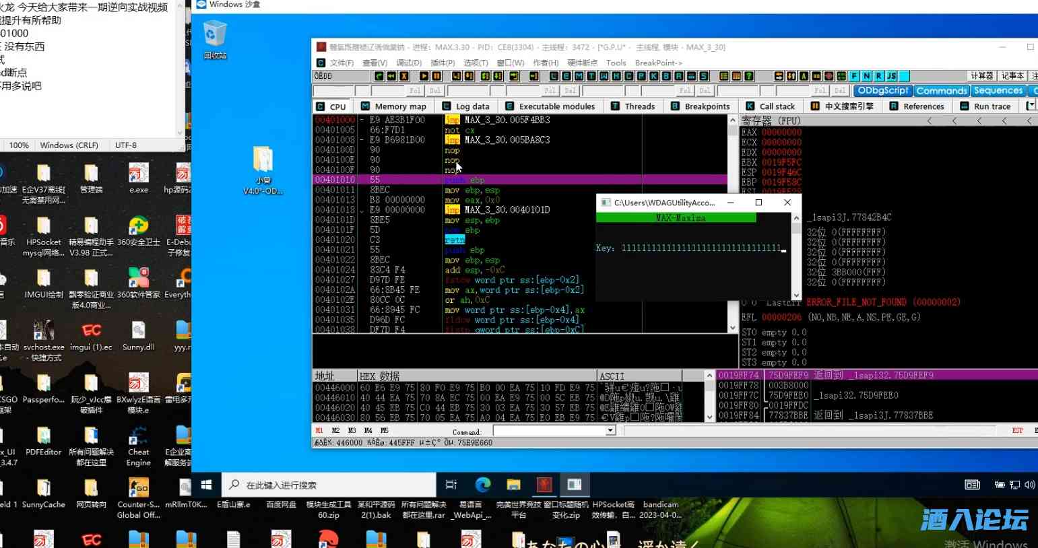The image size is (1038, 548).
Task: Toggle the ESP indicator in command bar
Action: 1017,430
